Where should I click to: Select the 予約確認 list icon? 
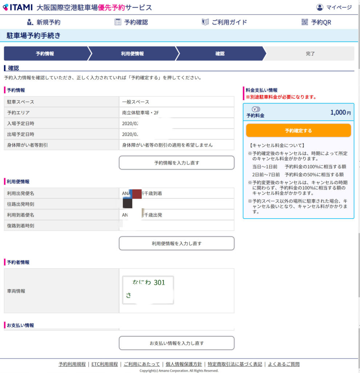tap(117, 22)
